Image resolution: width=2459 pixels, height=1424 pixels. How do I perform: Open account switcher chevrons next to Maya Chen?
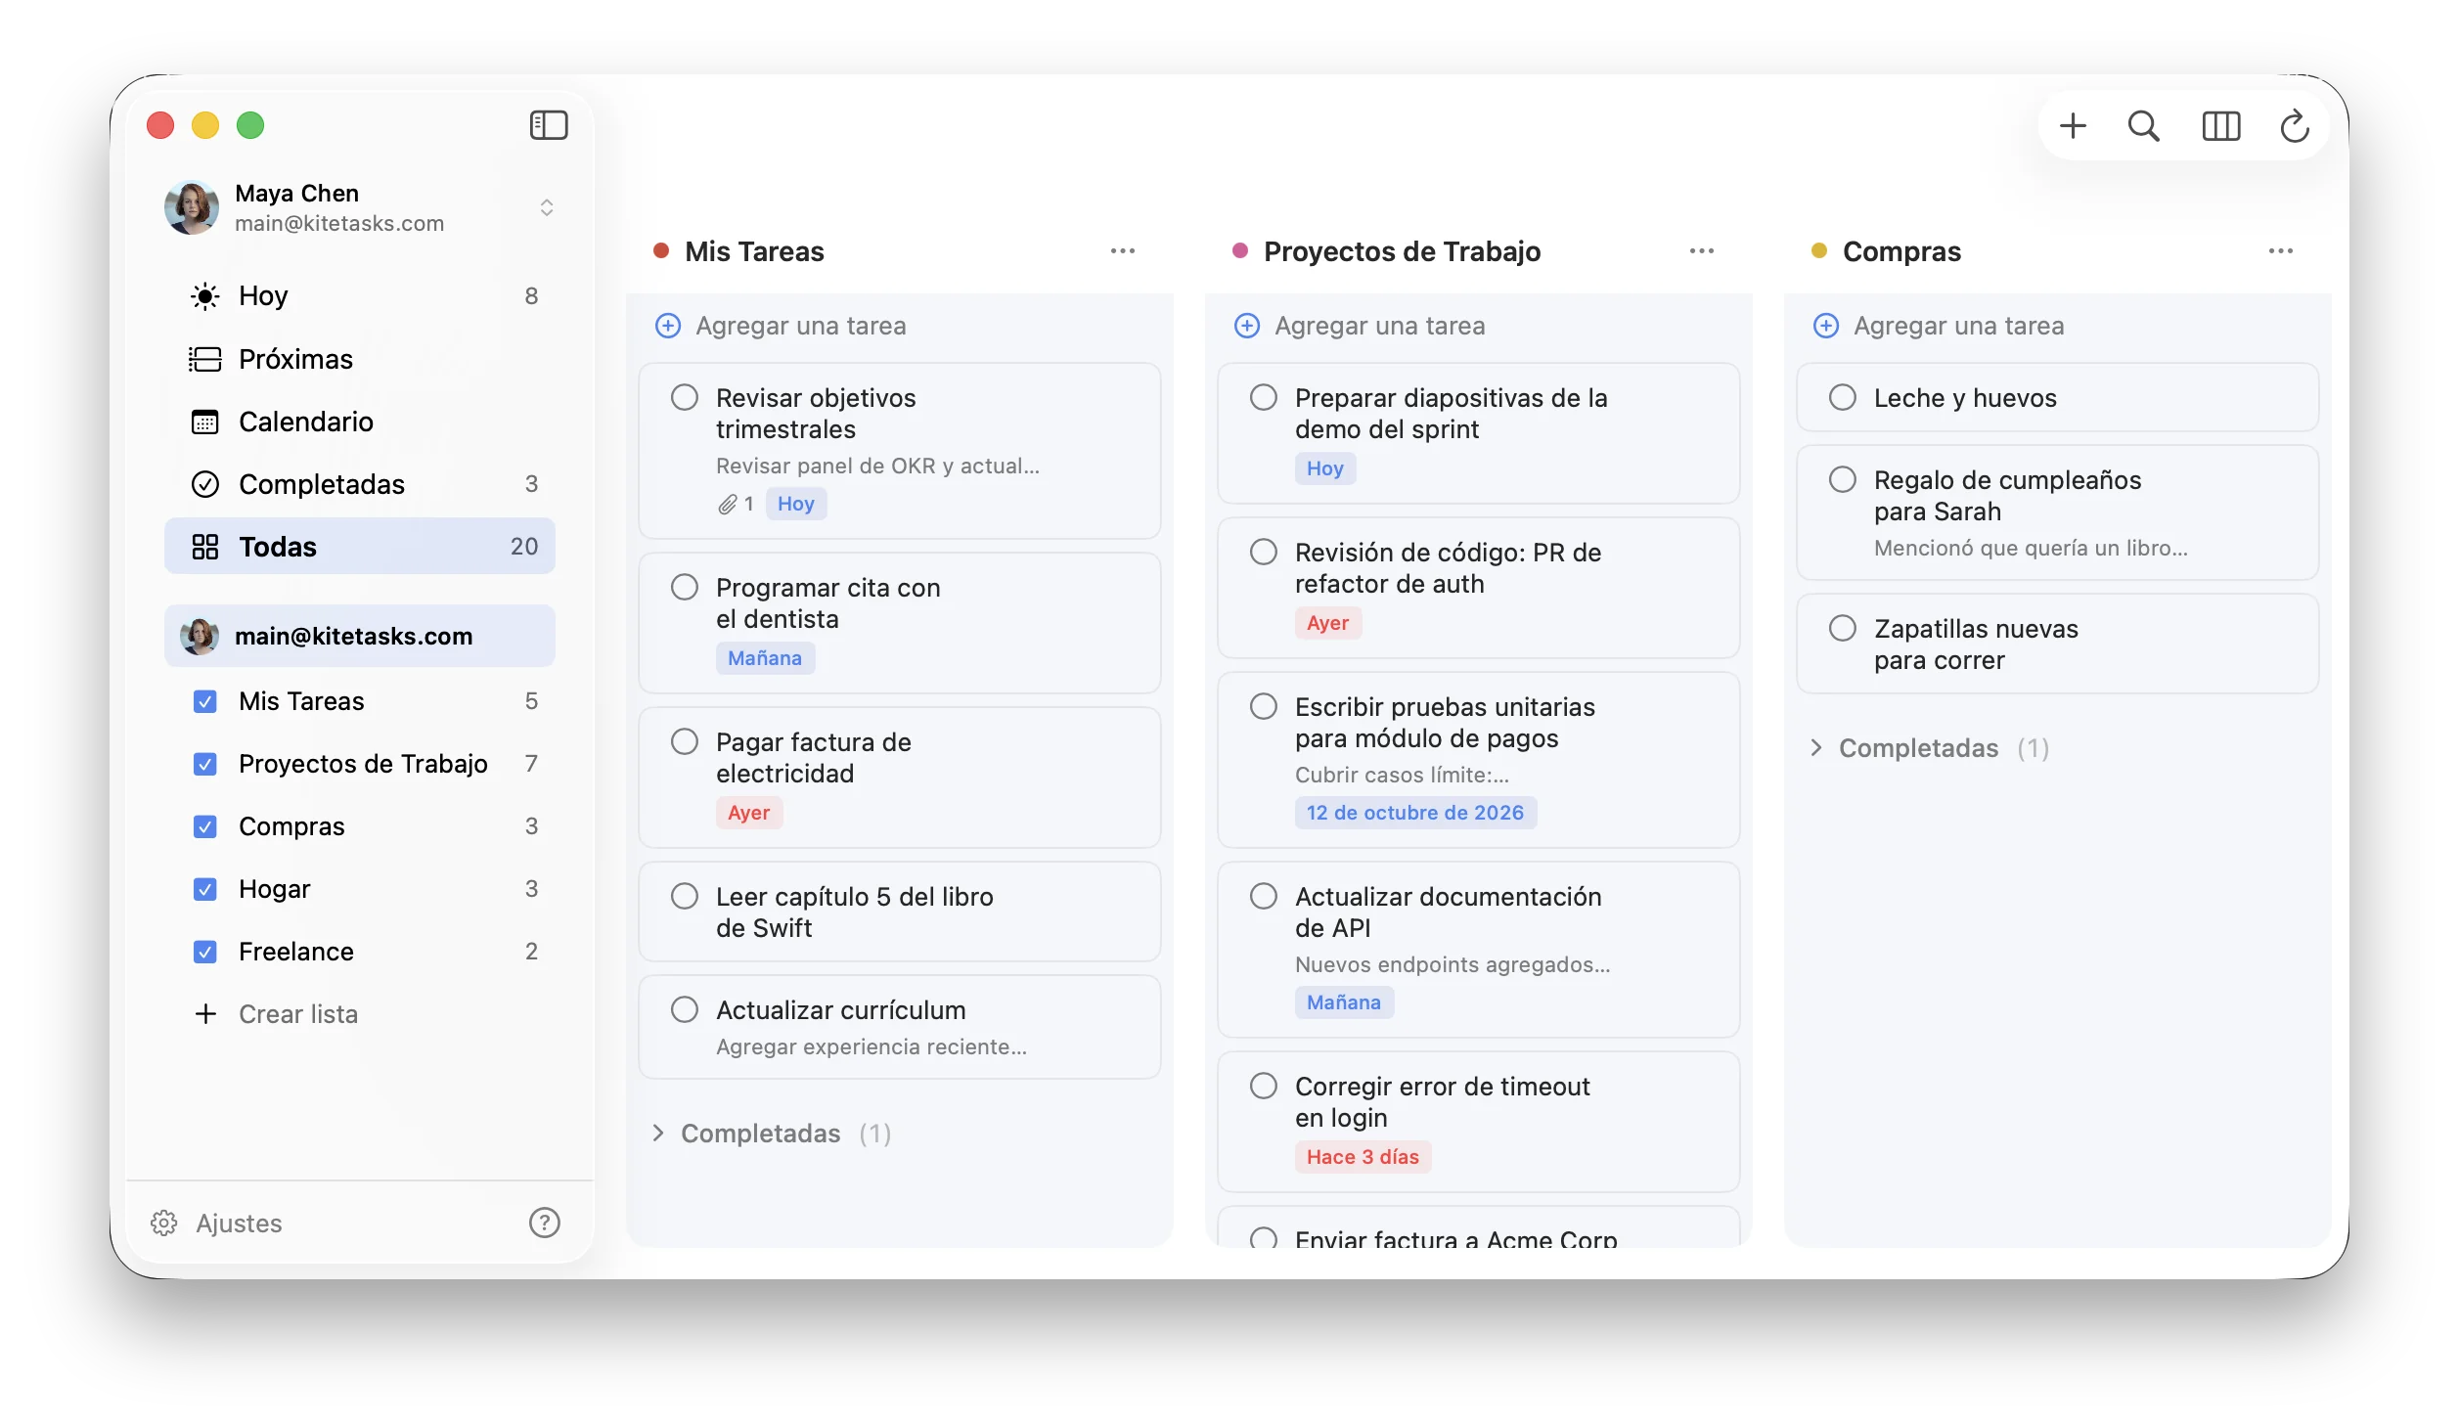[x=547, y=207]
